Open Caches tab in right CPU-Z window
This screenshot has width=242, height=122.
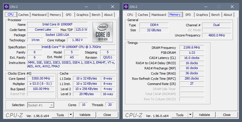point(143,15)
